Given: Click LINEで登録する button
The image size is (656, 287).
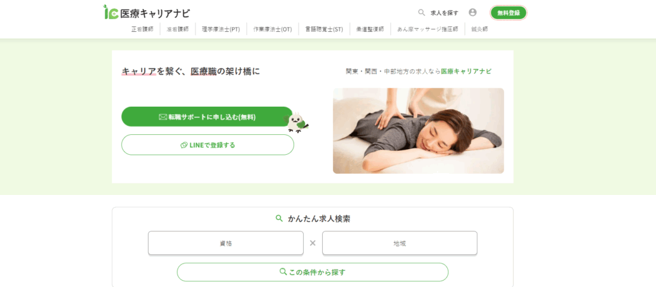Looking at the screenshot, I should (208, 144).
